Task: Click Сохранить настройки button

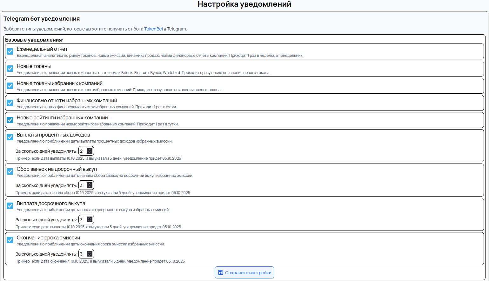Action: [244, 272]
